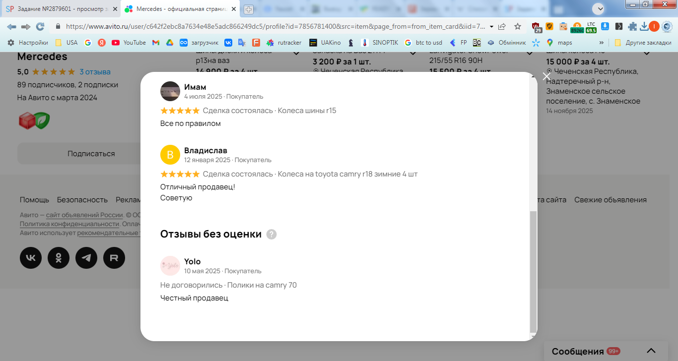
Task: Open help icon next to Отзывы без оценки
Action: pyautogui.click(x=271, y=235)
